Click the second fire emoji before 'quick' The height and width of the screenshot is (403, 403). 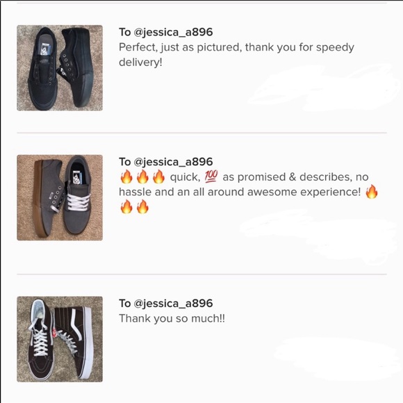pyautogui.click(x=142, y=176)
